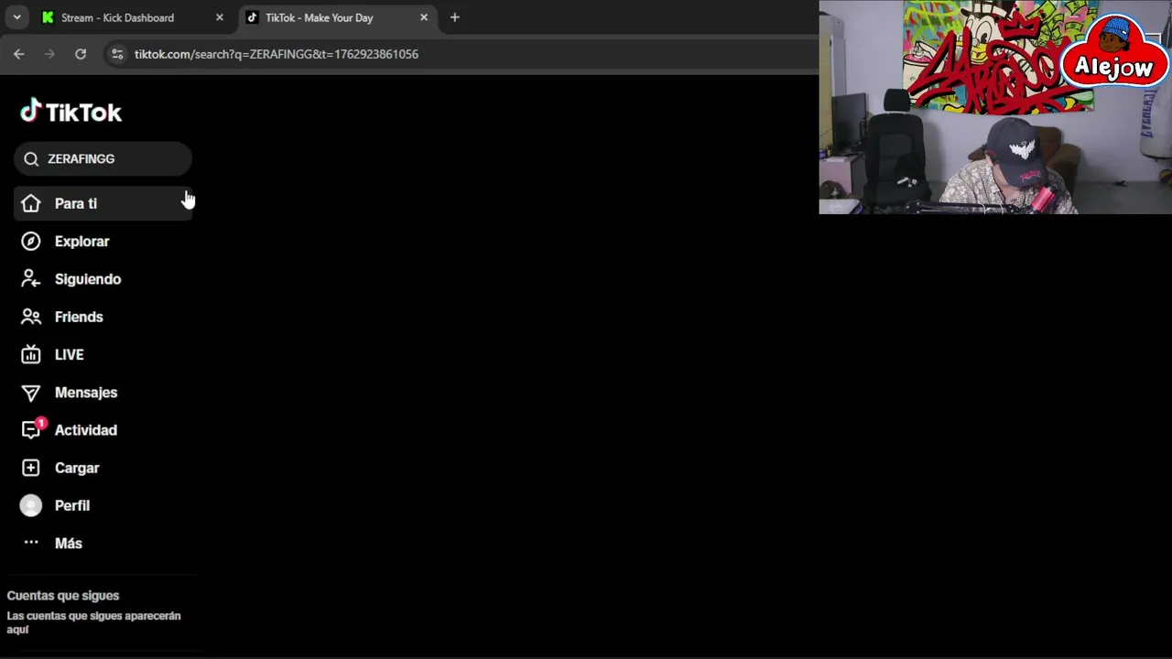Click the Perfil avatar
The image size is (1172, 659).
pos(31,505)
